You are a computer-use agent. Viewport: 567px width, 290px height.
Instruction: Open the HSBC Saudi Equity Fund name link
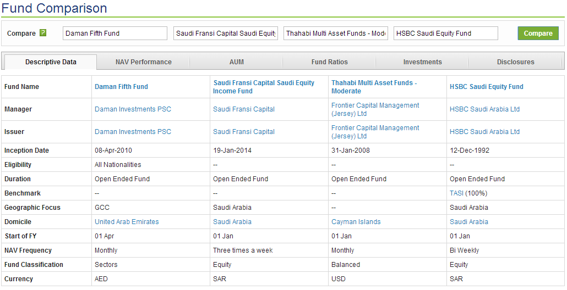487,87
